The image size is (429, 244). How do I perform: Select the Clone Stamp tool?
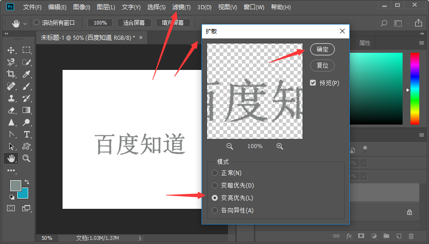click(x=11, y=98)
